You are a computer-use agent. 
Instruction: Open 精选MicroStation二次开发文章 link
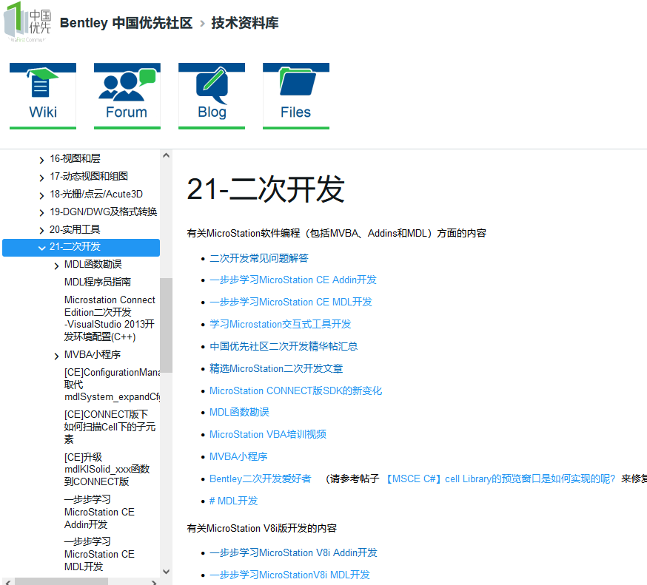point(276,368)
